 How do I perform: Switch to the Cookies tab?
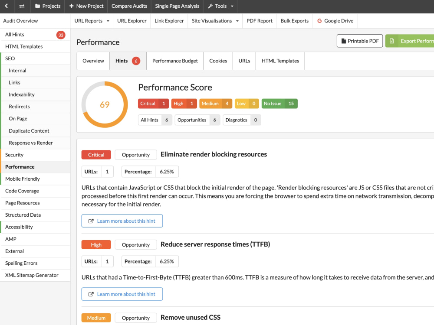click(x=218, y=61)
